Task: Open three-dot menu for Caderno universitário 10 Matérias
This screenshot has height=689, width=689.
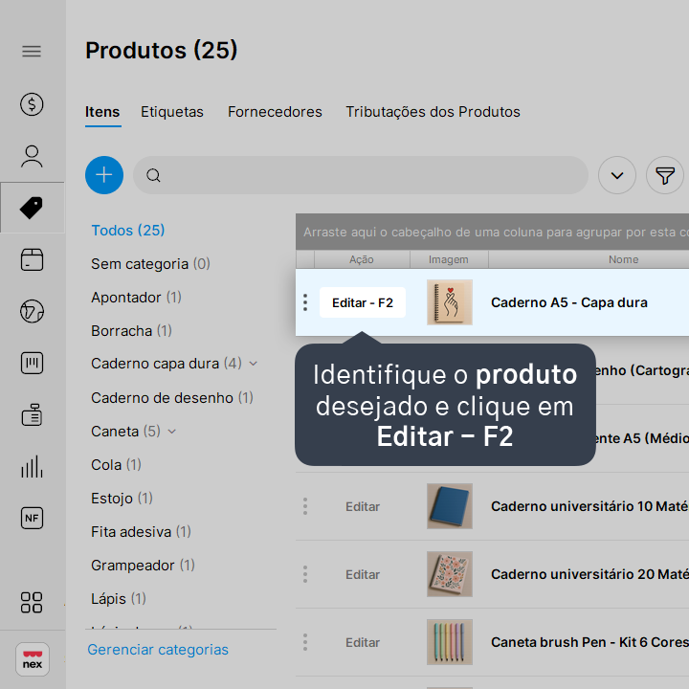Action: pos(305,506)
